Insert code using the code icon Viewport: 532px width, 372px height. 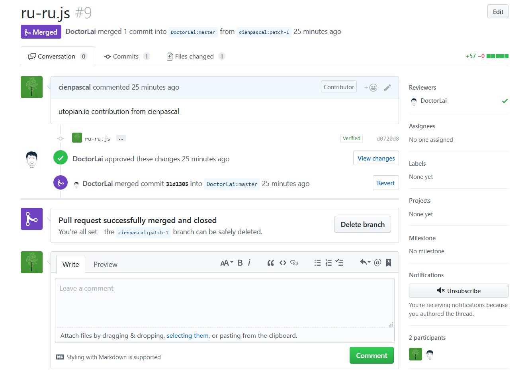(x=283, y=262)
